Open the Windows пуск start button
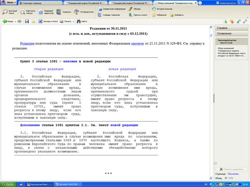The width and height of the screenshot is (250, 187). [x=8, y=185]
